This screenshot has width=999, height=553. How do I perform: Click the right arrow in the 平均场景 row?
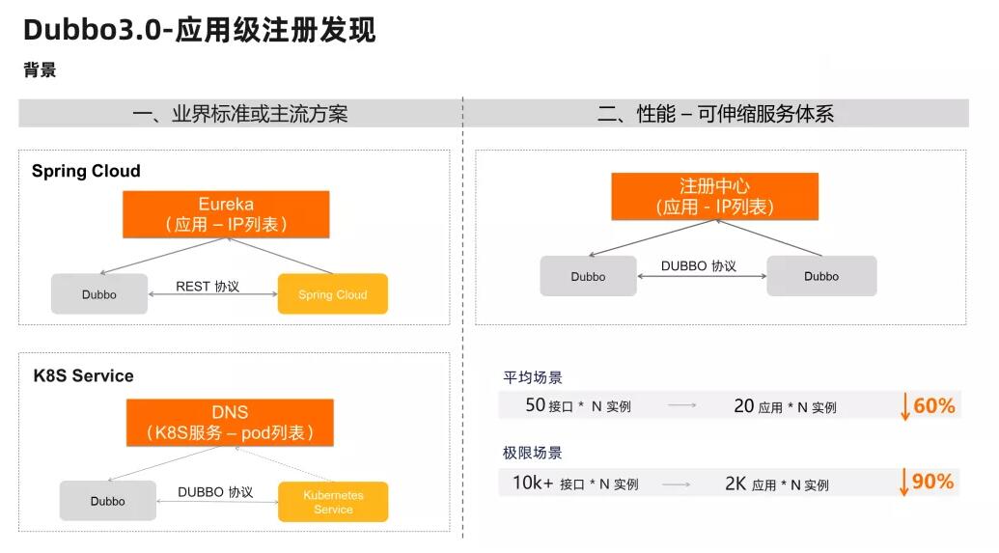[681, 405]
